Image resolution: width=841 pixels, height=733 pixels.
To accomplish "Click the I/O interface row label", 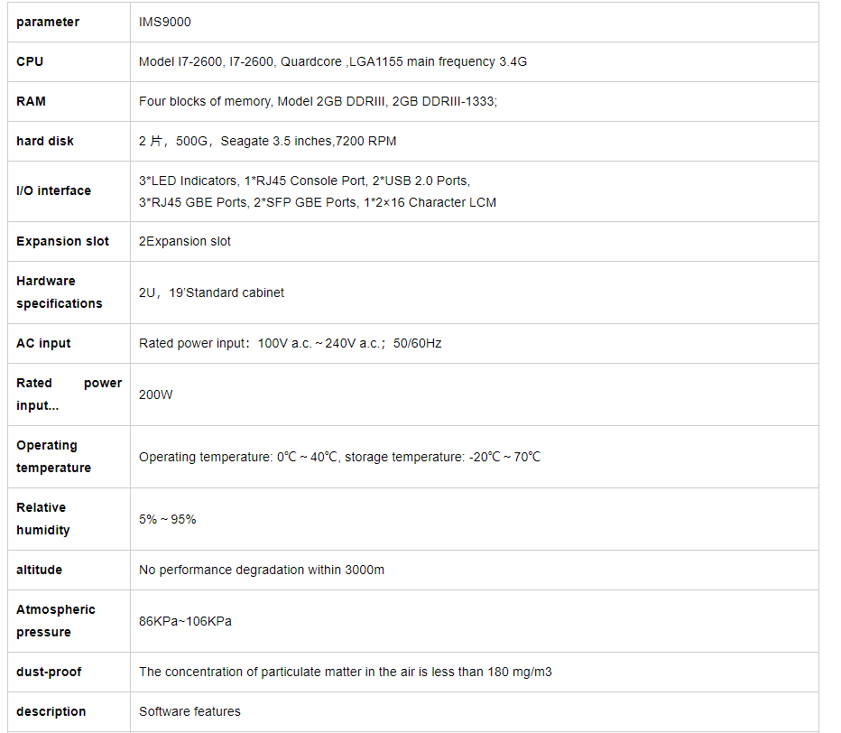I will click(53, 190).
